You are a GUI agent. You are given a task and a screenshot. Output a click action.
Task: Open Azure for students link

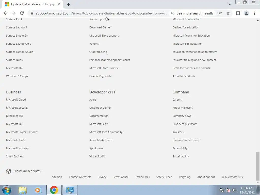click(x=184, y=76)
